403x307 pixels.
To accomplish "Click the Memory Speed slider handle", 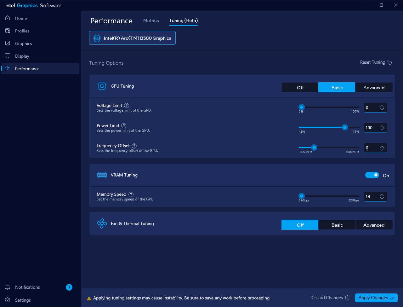I will 302,196.
